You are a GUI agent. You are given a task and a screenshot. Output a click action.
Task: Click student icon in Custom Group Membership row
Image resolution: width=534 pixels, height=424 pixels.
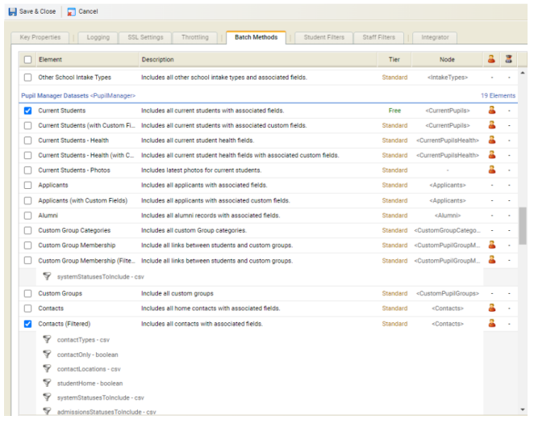point(492,245)
